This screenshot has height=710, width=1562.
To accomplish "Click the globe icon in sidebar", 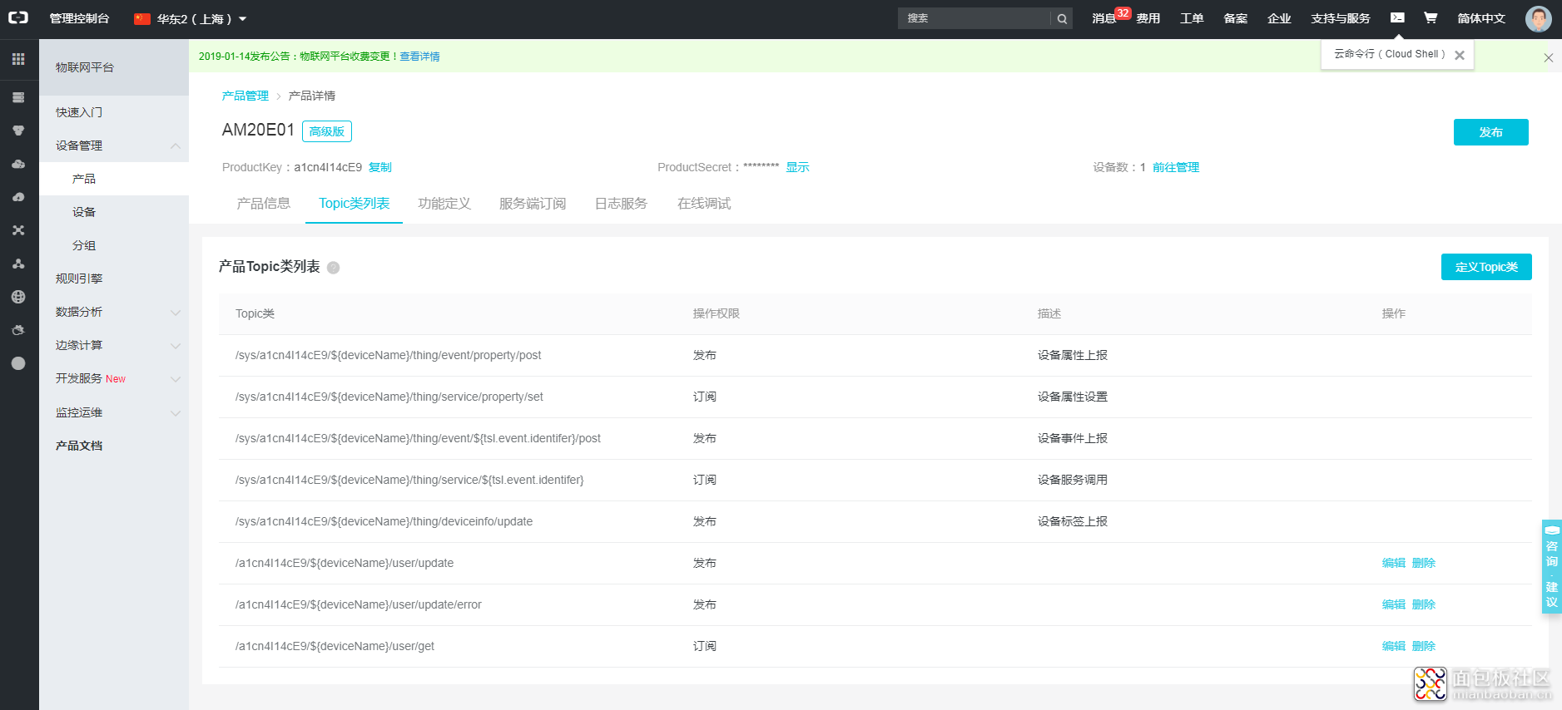I will click(x=18, y=297).
